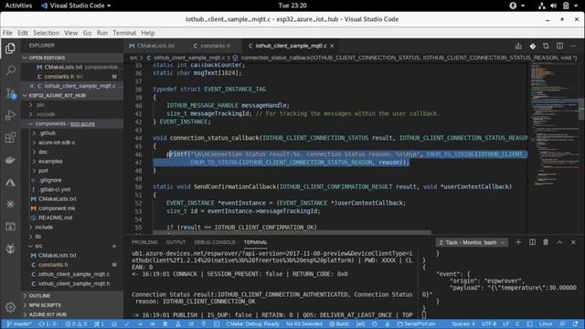
Task: Close the iothub_client_sample_mqtt.c editor tab
Action: click(x=332, y=46)
